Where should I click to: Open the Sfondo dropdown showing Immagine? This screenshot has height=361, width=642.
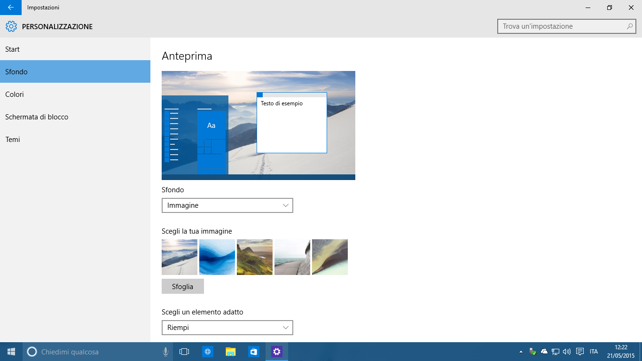pos(227,205)
